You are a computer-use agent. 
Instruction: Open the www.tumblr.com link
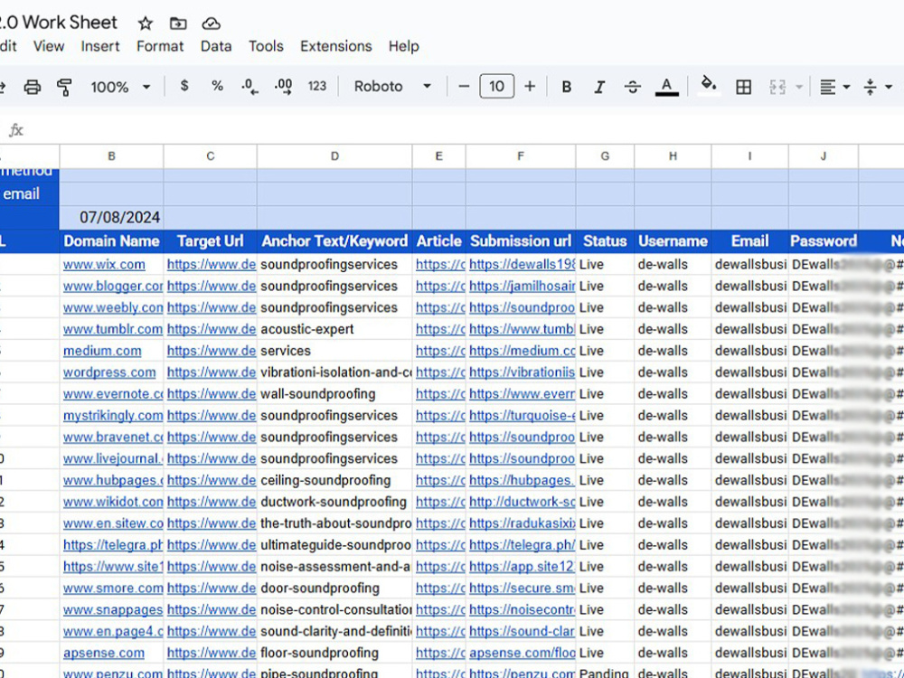pos(113,329)
